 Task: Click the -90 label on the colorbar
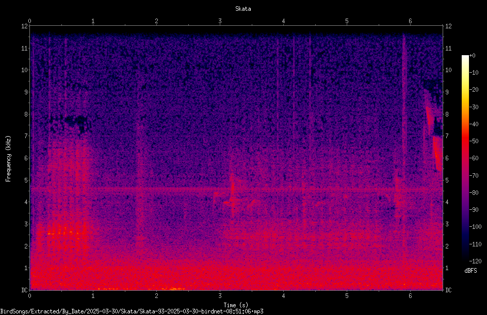tap(474, 210)
